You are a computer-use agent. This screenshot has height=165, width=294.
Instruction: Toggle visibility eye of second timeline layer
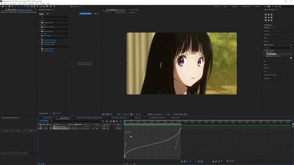click(x=41, y=128)
